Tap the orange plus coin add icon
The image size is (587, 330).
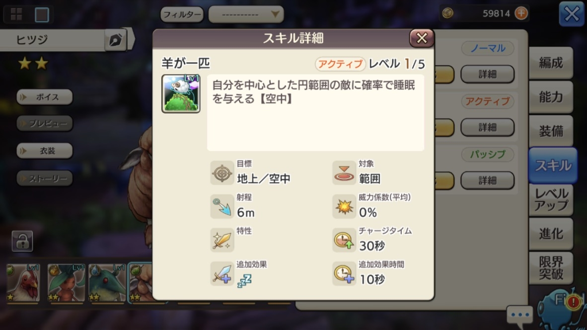521,13
